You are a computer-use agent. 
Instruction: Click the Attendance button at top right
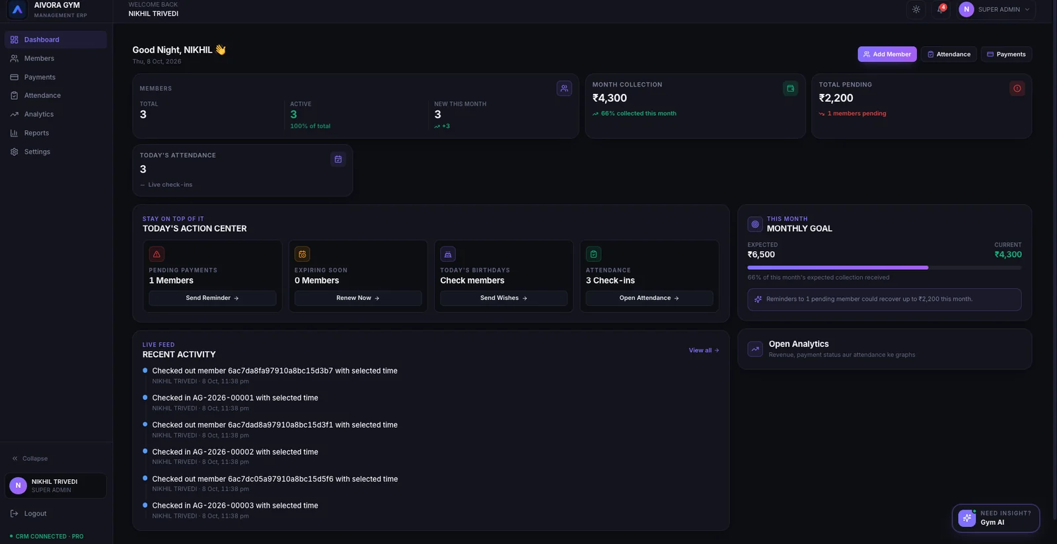point(949,54)
